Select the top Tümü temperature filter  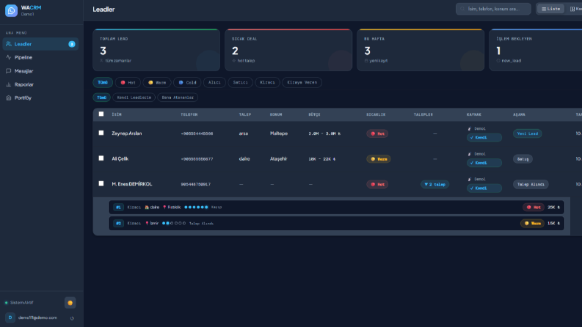pyautogui.click(x=103, y=82)
